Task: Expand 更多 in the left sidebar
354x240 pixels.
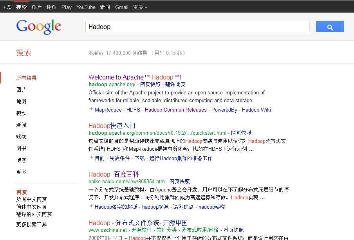Action: 21,172
